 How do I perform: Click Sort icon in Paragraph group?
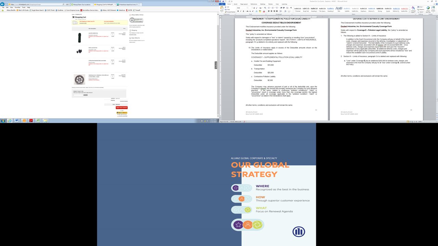tap(287, 8)
